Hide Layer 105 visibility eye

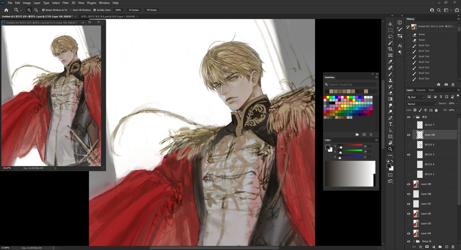[409, 214]
